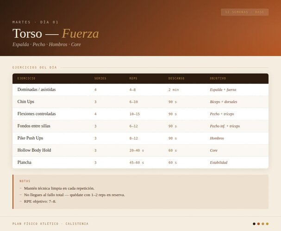
Task: Click the "6–10" reps of Chin Ups
Action: 133,102
